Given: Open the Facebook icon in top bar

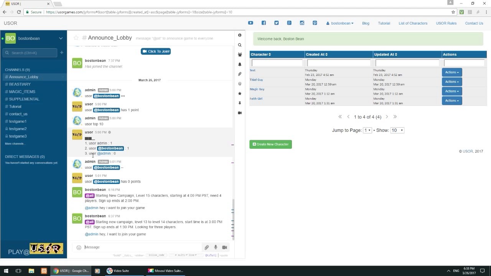Looking at the screenshot, I should [x=264, y=23].
